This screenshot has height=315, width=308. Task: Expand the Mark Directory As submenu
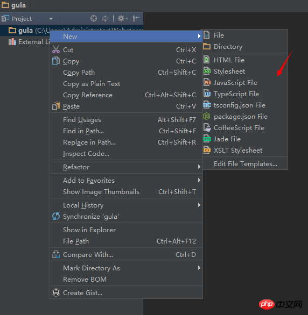[126, 268]
